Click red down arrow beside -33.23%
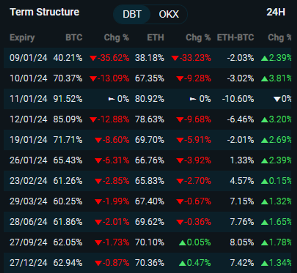297x273 pixels. click(175, 58)
